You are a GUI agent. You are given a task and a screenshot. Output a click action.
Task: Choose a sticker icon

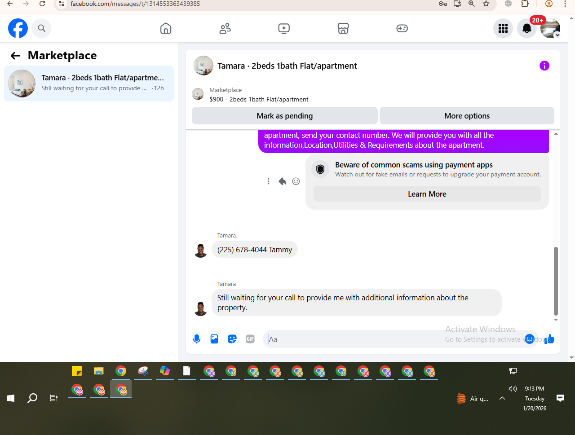coord(232,339)
